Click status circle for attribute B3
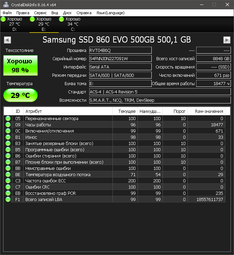Screen dimensions: 234x255 click(x=8, y=144)
